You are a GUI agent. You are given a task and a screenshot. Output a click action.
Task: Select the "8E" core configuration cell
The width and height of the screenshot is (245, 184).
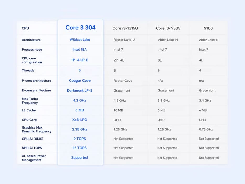(160, 60)
